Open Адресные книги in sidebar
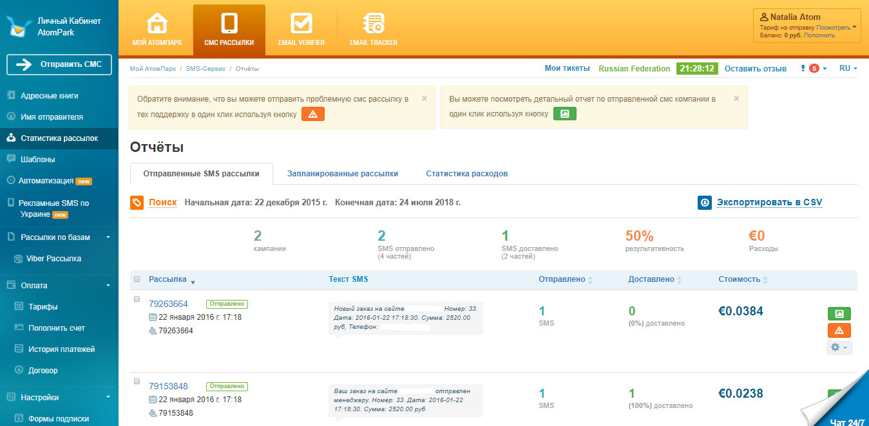 pyautogui.click(x=50, y=95)
